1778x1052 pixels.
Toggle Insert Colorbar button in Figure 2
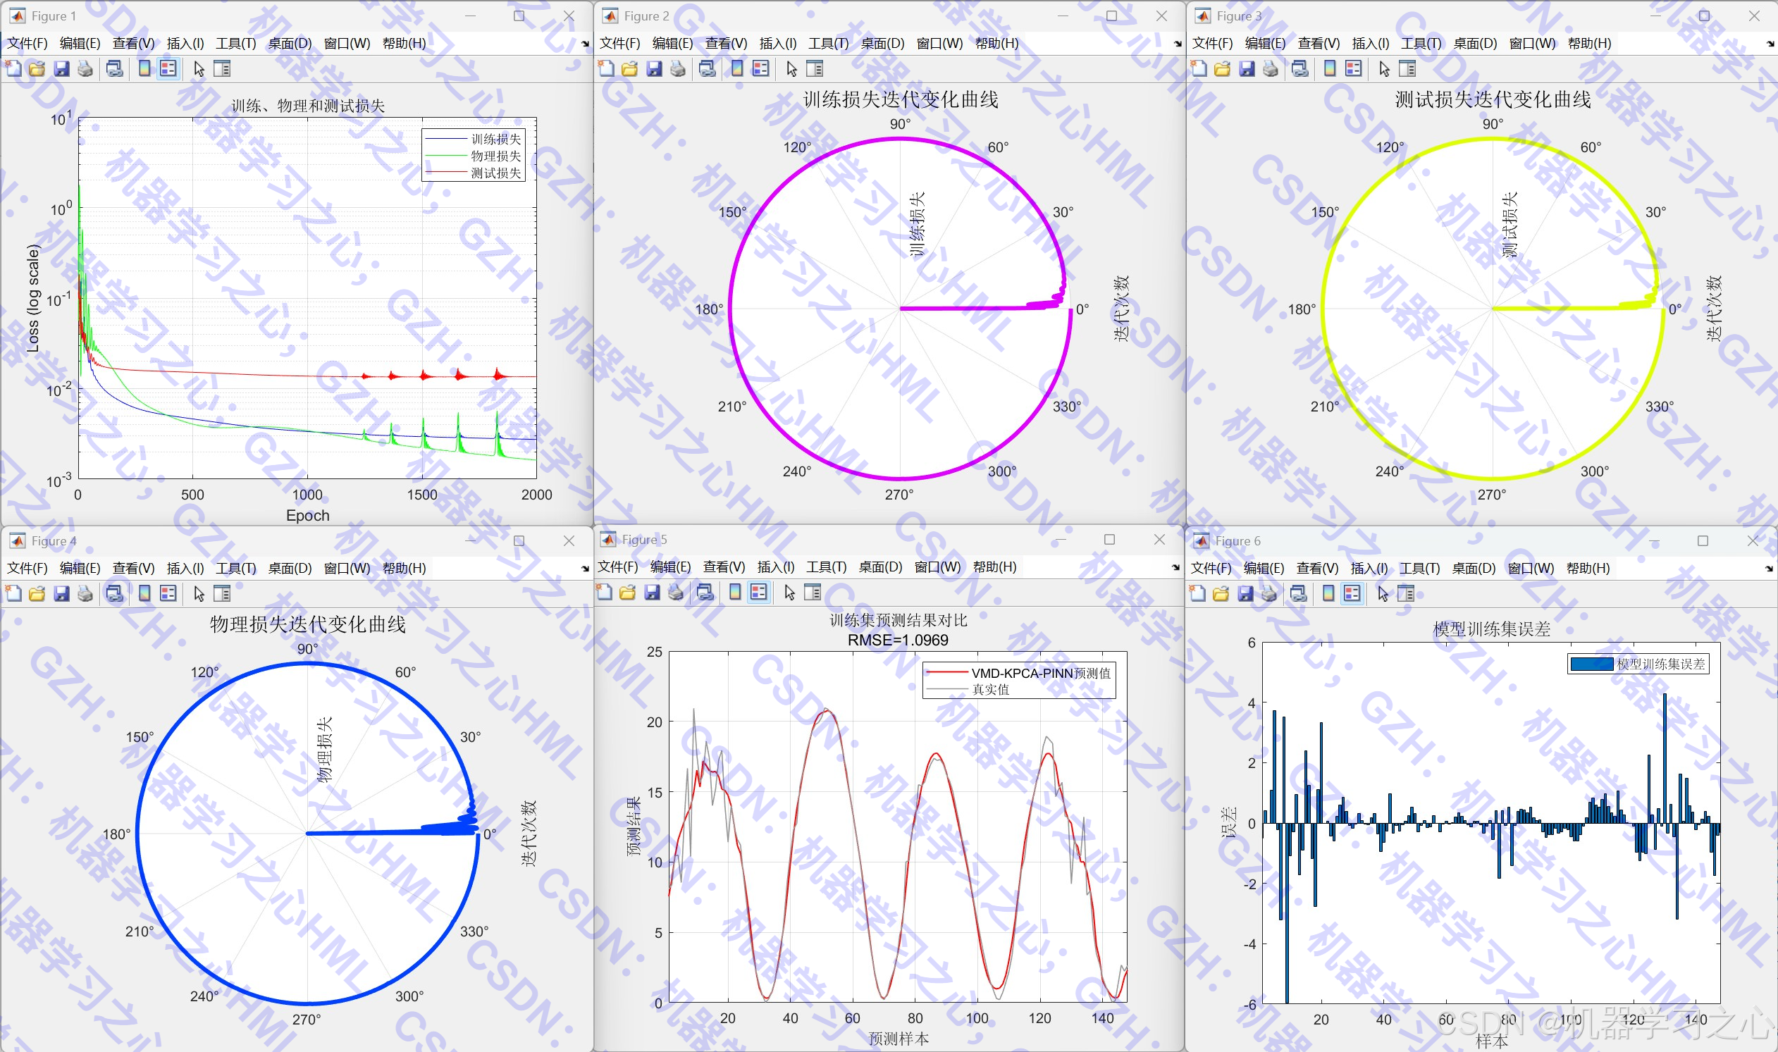pyautogui.click(x=737, y=69)
